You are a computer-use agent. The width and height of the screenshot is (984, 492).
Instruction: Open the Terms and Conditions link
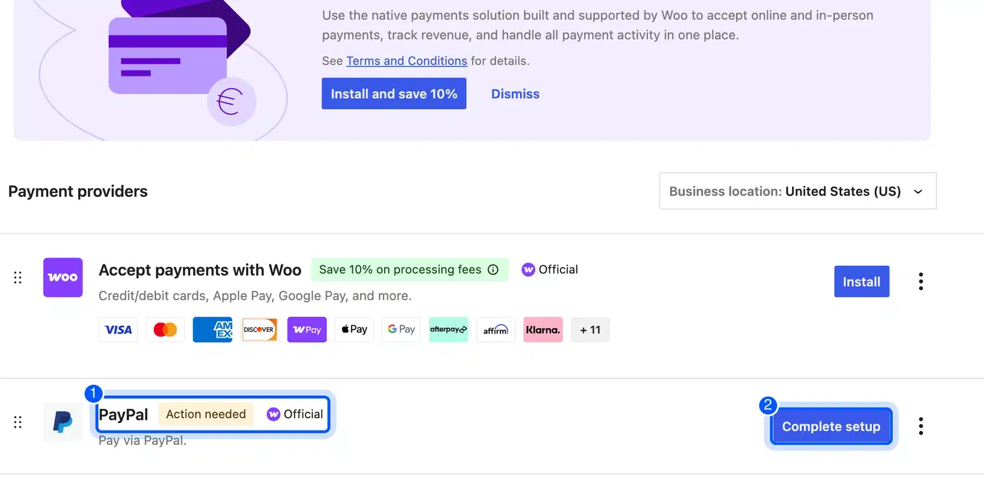tap(407, 61)
